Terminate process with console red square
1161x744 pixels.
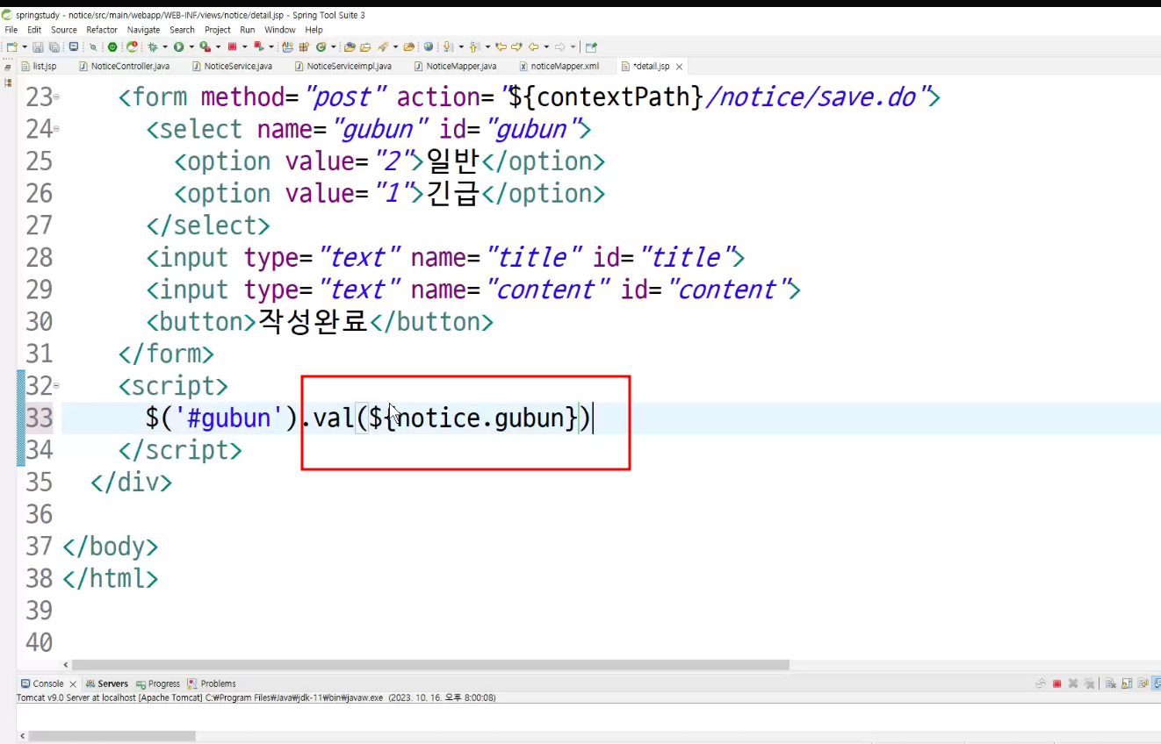click(1056, 683)
